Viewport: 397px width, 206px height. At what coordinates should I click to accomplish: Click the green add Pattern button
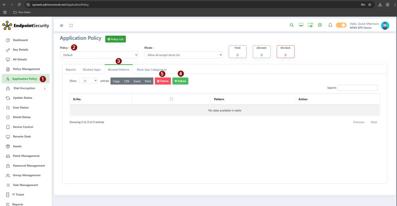(180, 81)
